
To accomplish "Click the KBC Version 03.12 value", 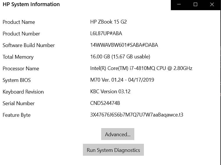I will pos(110,92).
